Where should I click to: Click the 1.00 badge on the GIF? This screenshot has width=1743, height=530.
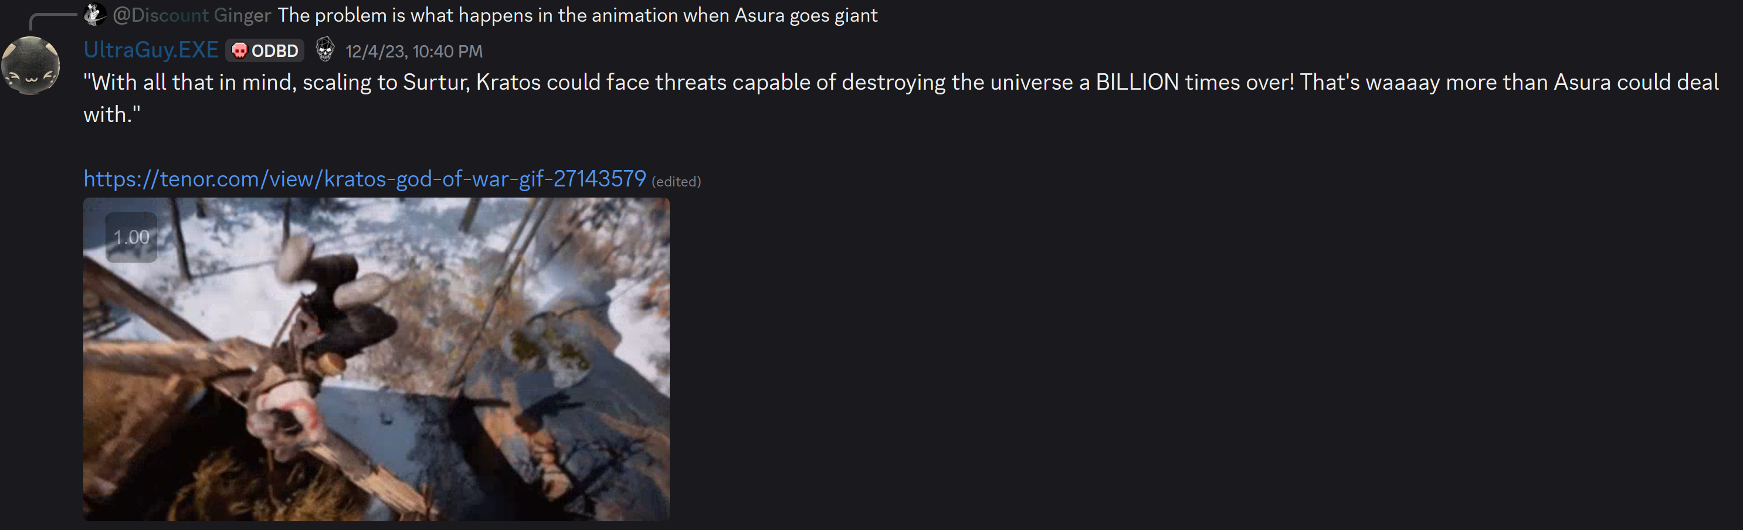coord(131,237)
